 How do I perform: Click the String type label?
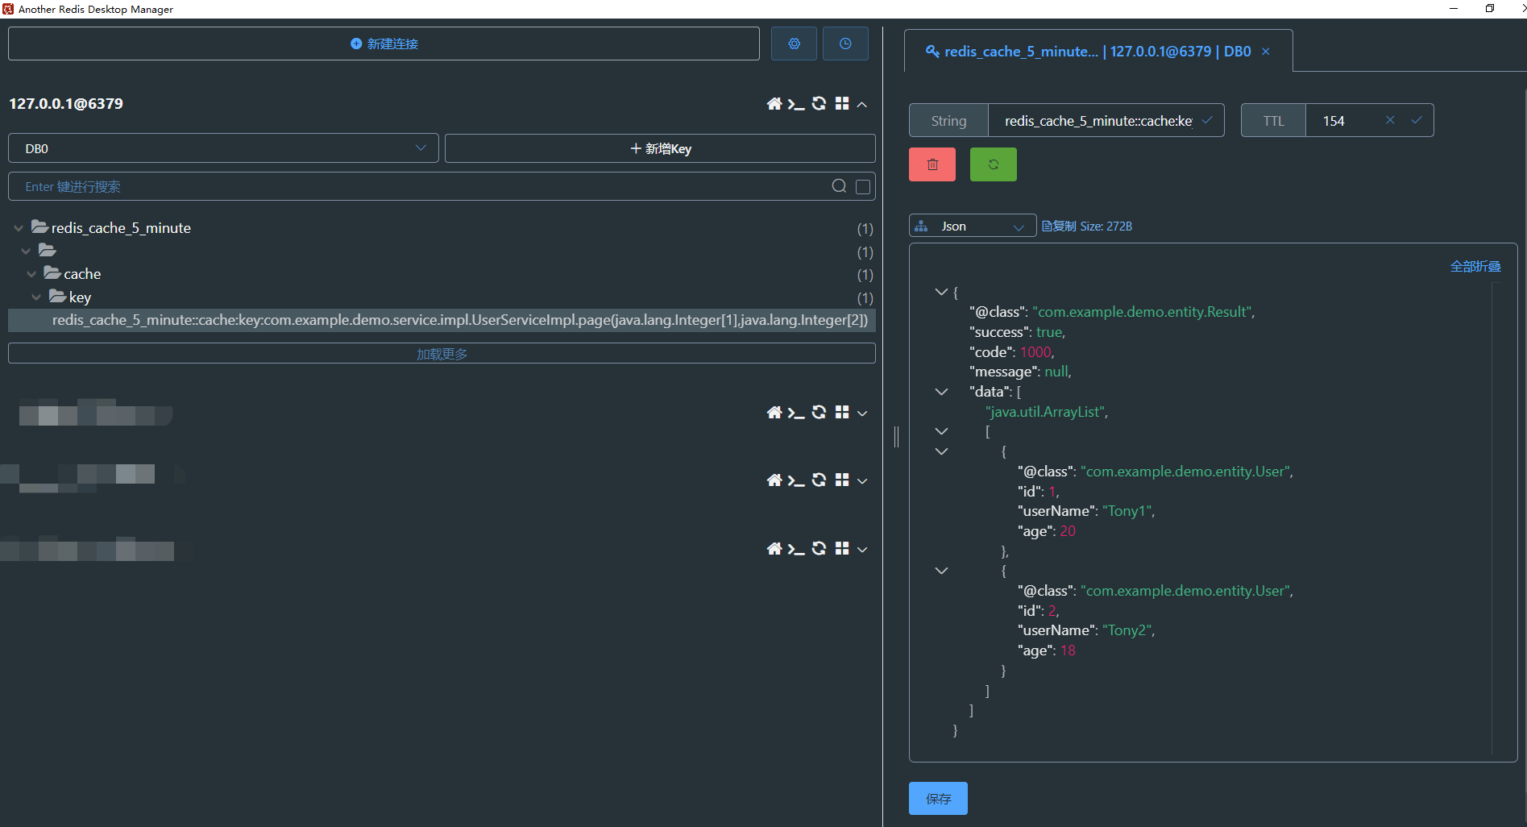[948, 121]
